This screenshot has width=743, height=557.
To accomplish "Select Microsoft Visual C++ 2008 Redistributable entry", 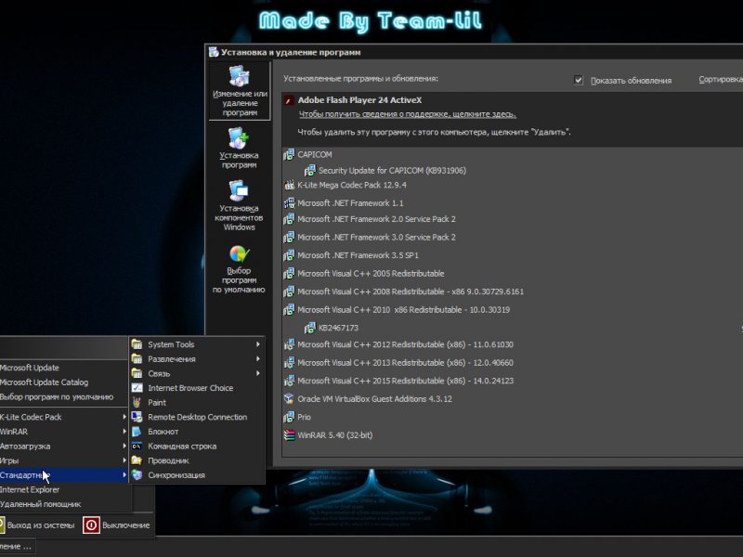I will click(x=411, y=291).
